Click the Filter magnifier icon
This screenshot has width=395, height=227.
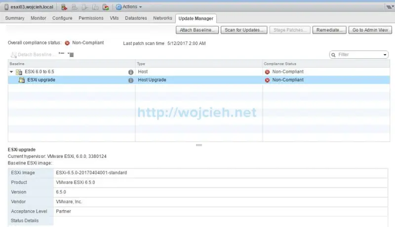[333, 55]
